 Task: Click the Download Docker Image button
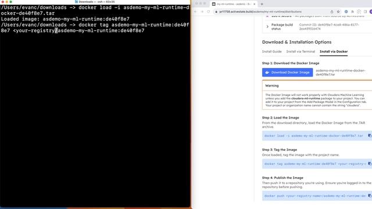tap(287, 72)
